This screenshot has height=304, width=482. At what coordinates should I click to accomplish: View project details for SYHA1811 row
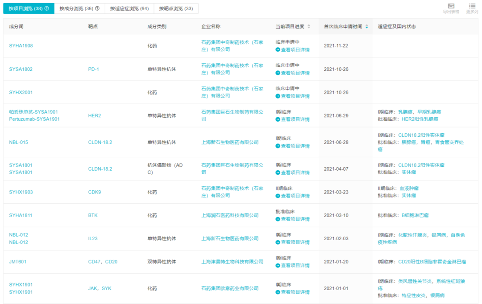(x=293, y=219)
